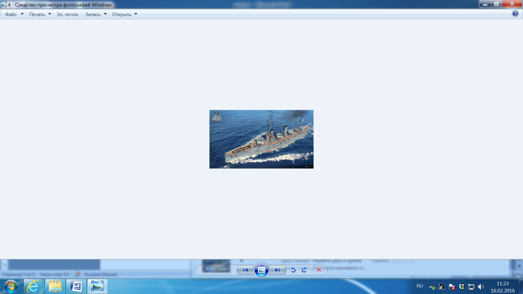Click the Show desktop strip

(521, 286)
